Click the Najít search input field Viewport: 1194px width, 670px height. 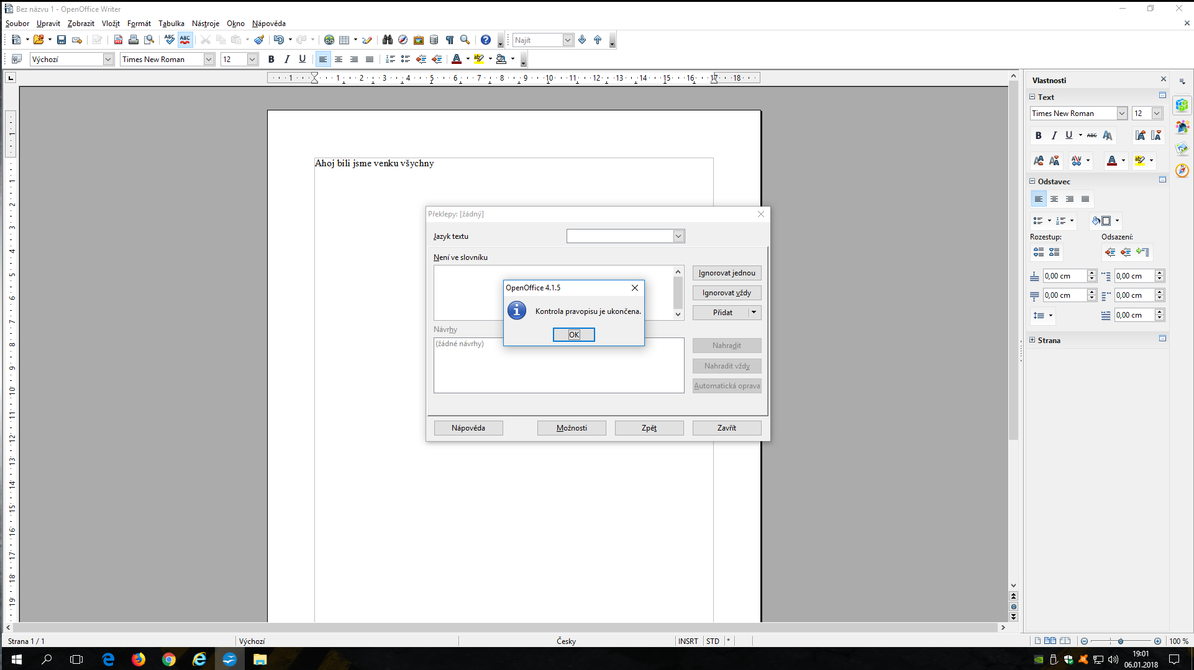pos(537,40)
